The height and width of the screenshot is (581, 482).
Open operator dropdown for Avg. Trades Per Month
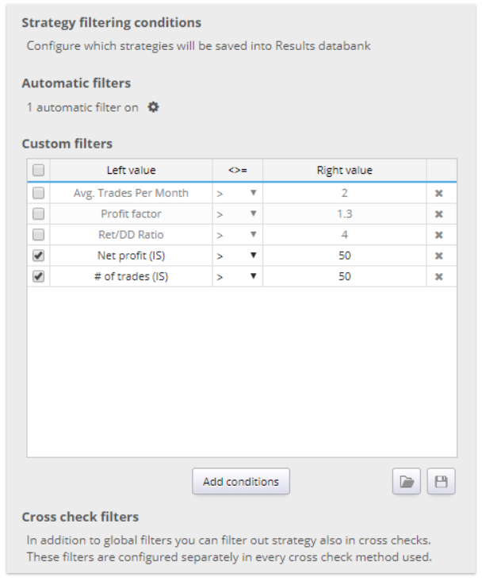(x=237, y=193)
